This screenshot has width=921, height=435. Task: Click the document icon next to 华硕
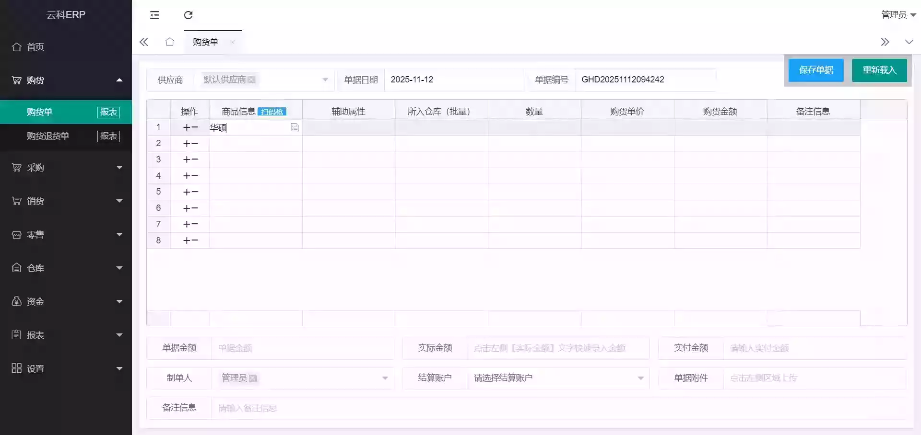(x=295, y=127)
